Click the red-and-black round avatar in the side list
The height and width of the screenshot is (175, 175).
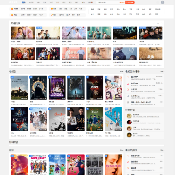pyautogui.click(x=129, y=122)
